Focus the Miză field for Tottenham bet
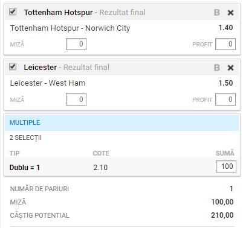This screenshot has width=243, height=228. click(x=76, y=44)
